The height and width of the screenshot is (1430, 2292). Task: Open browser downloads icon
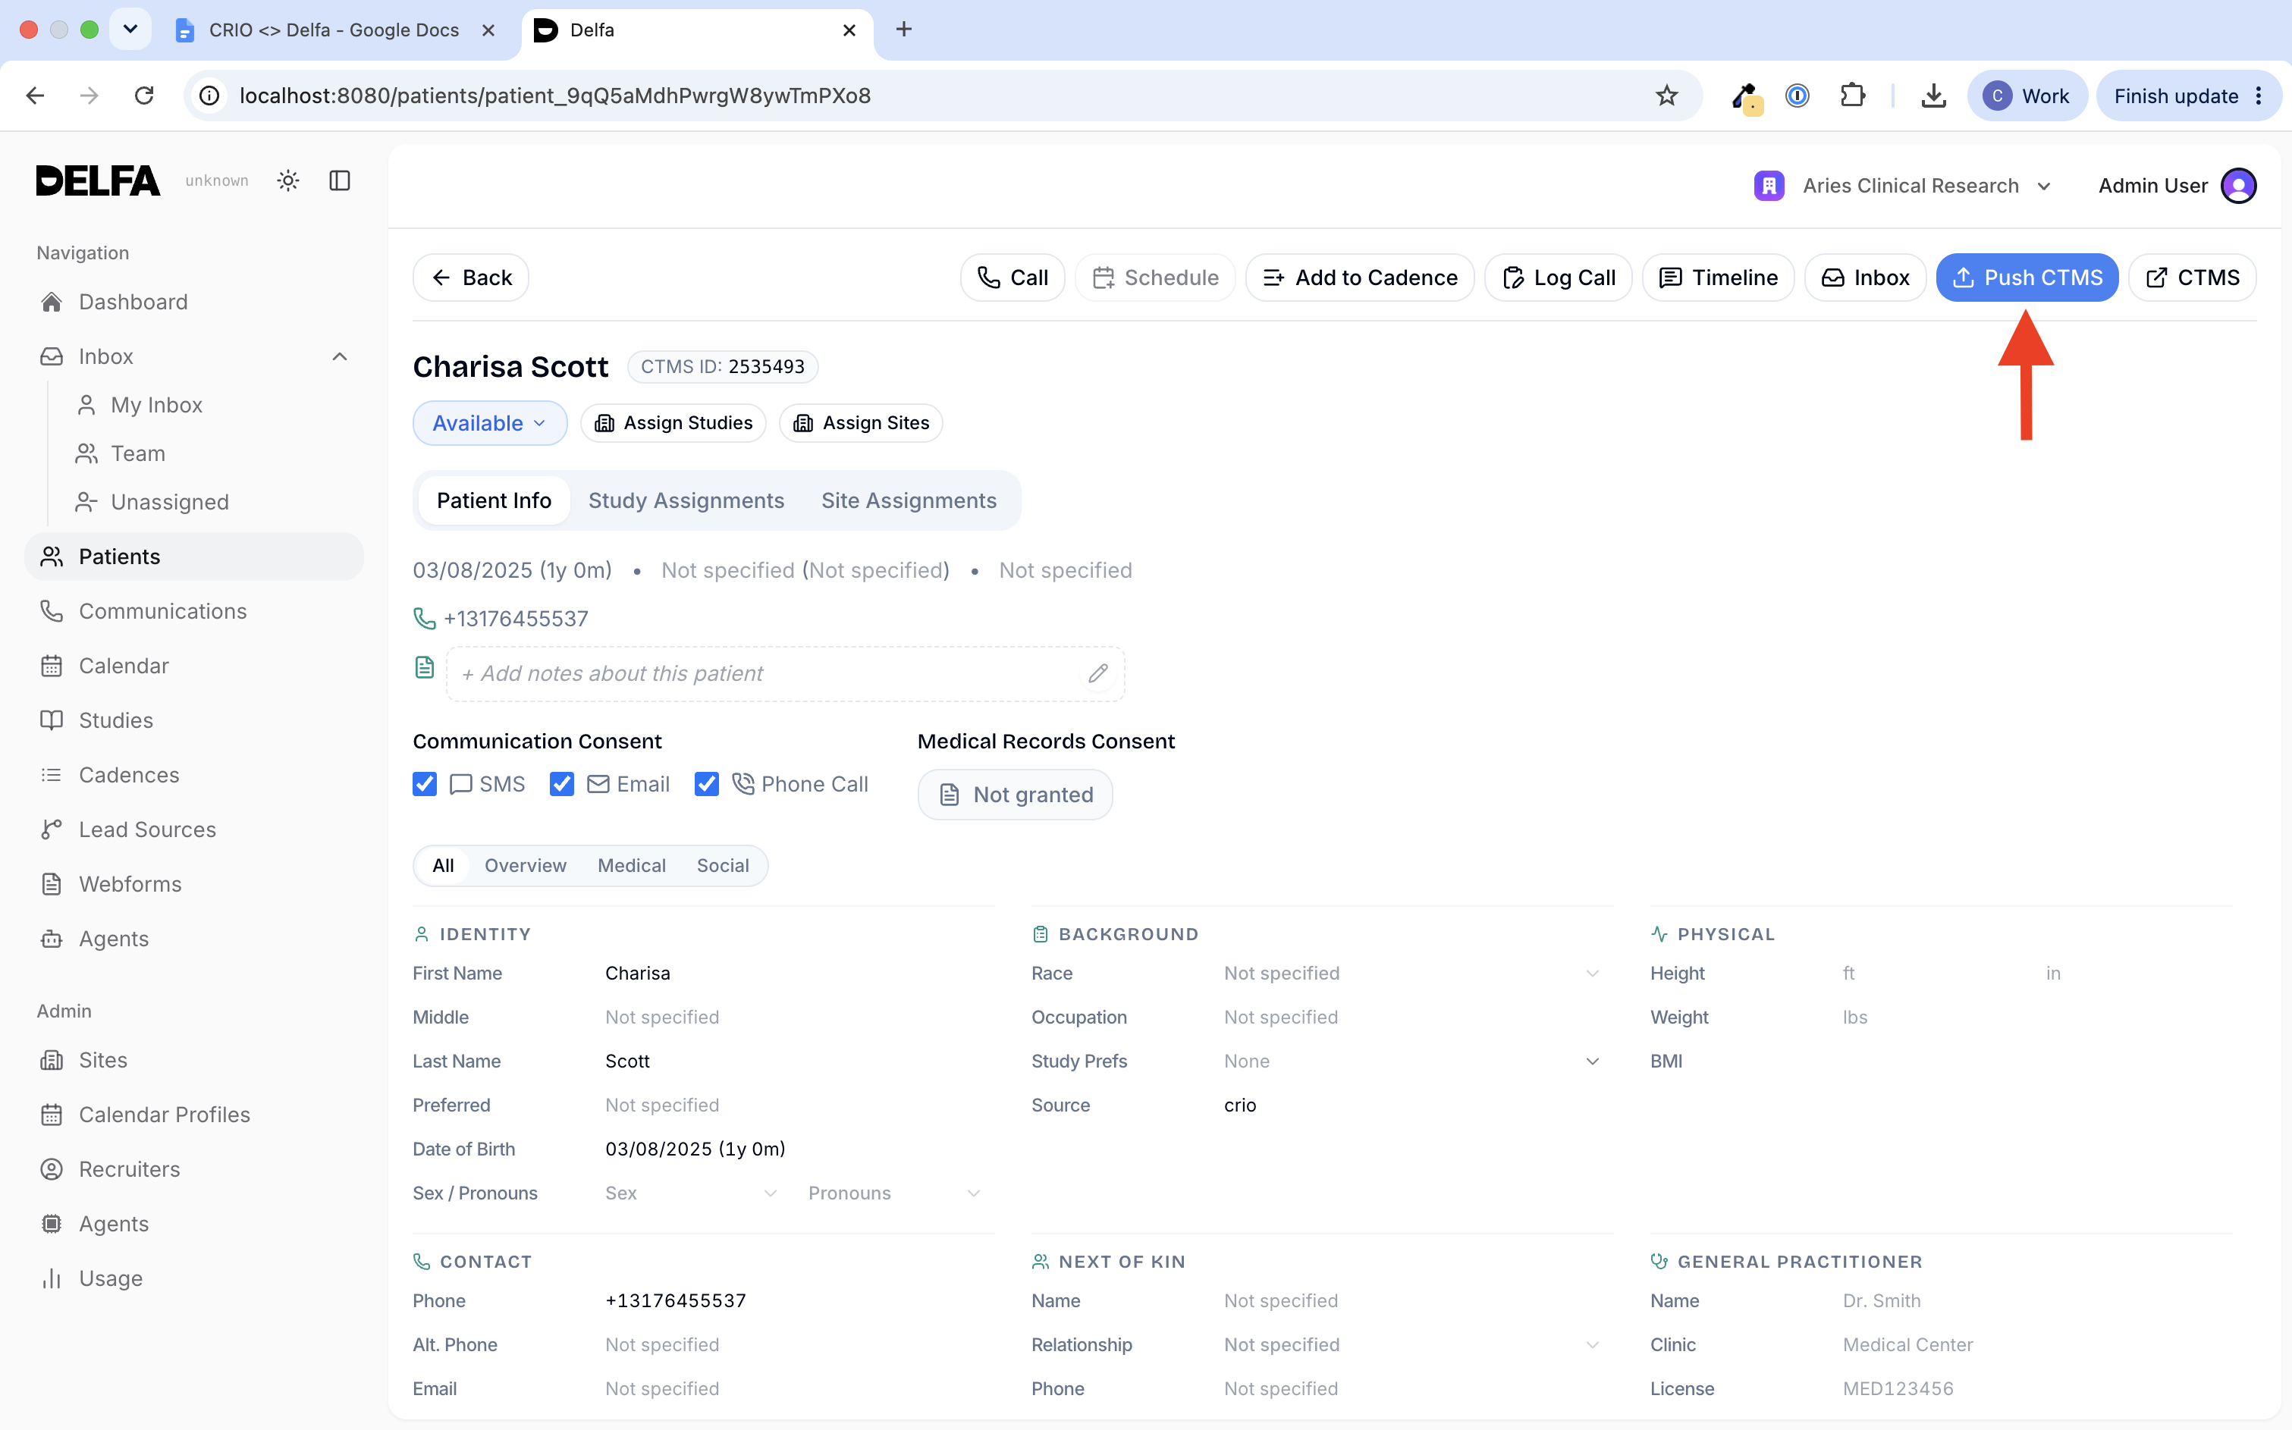1933,96
